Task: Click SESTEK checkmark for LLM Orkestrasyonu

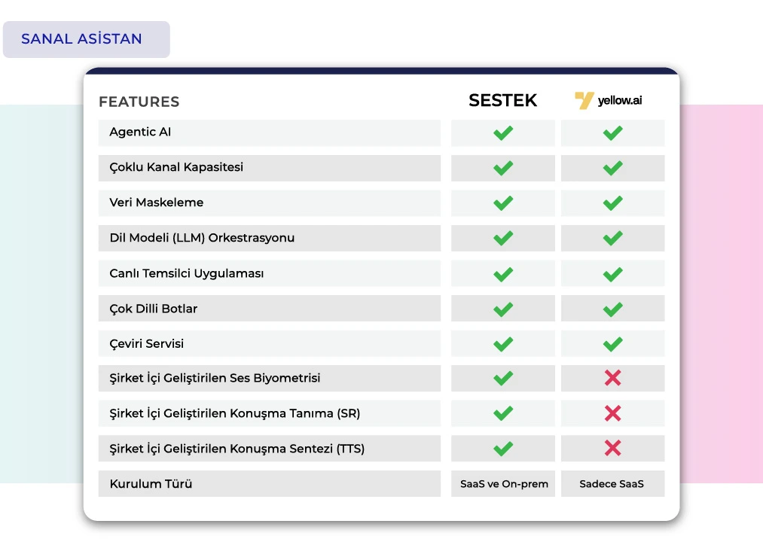Action: click(503, 239)
